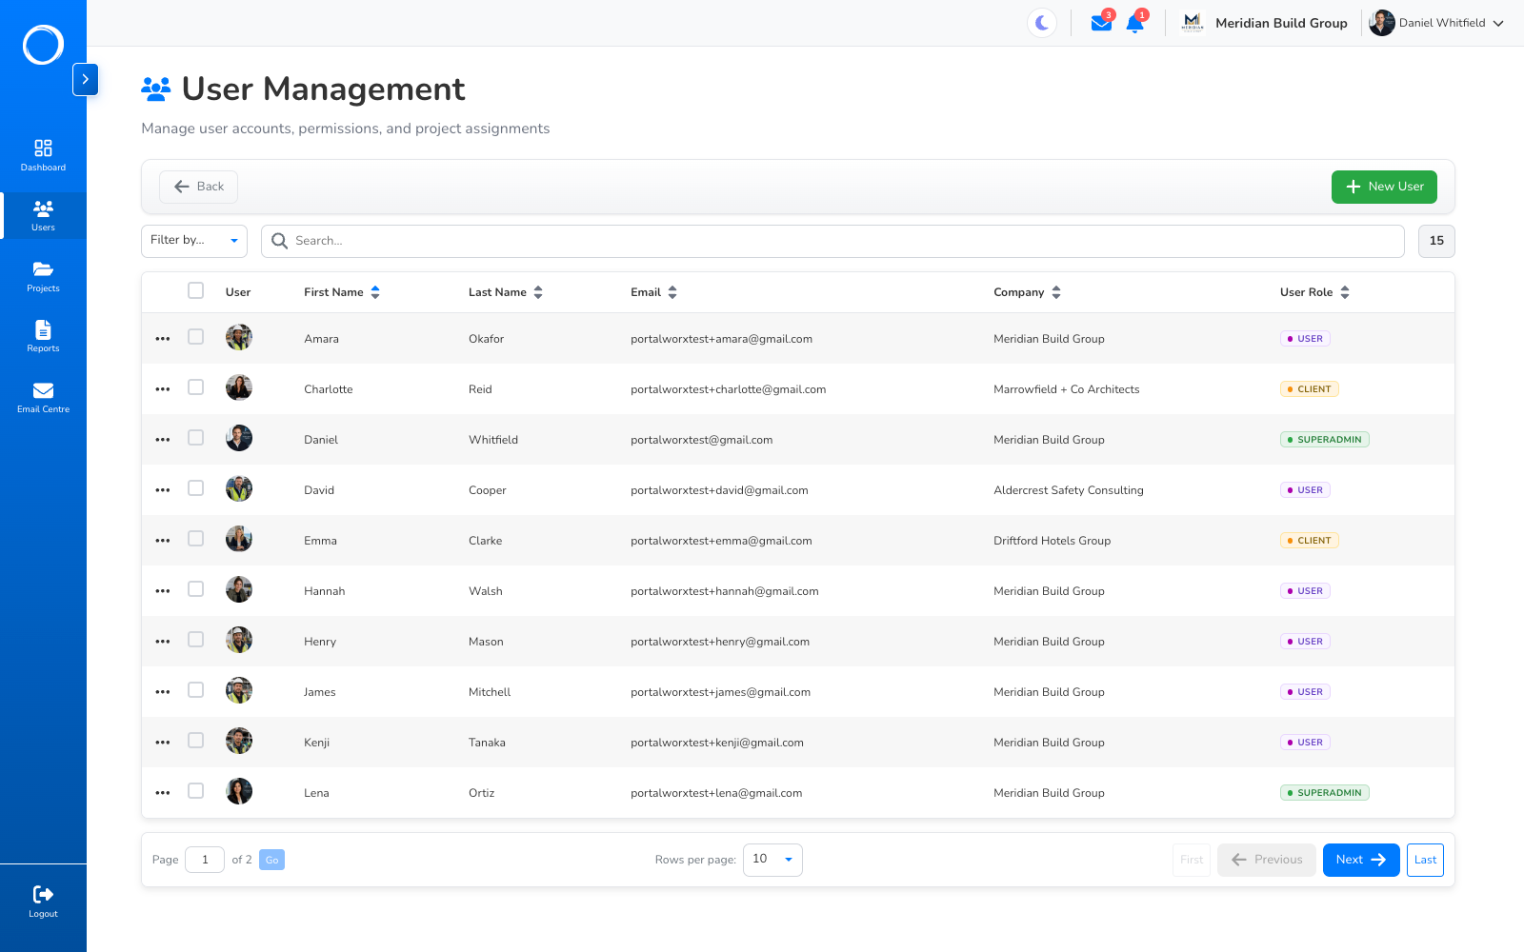Open row actions menu for Henry
Screen dimensions: 1524x952
(x=163, y=642)
